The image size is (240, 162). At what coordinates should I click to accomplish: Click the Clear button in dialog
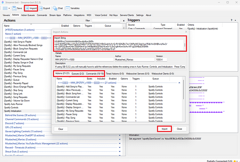[x=61, y=129]
